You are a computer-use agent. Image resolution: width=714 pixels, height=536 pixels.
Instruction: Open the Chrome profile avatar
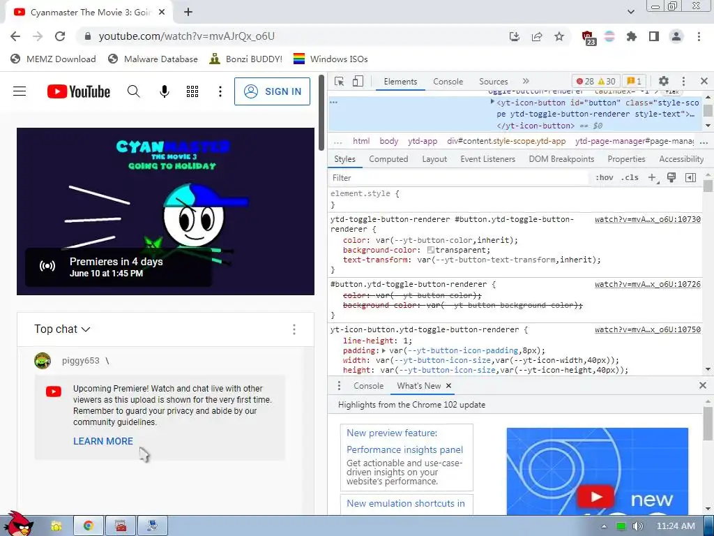coord(676,36)
